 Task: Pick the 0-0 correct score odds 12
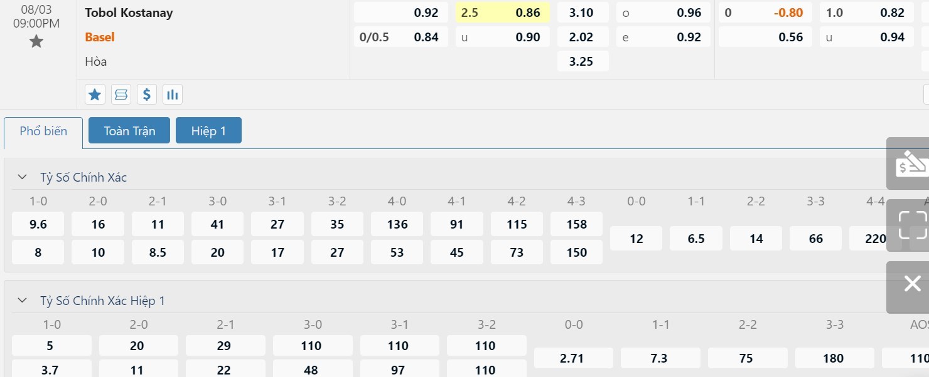(x=636, y=239)
